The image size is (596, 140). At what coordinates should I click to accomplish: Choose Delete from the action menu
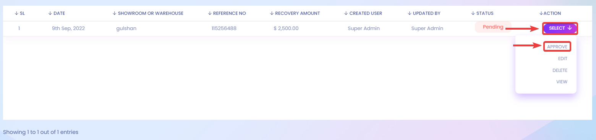(x=560, y=70)
